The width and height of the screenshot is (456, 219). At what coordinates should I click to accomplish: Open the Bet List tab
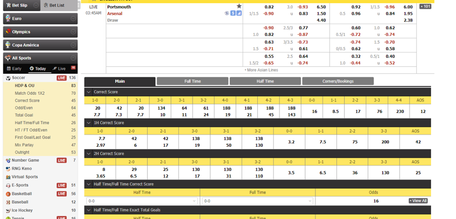tap(59, 5)
